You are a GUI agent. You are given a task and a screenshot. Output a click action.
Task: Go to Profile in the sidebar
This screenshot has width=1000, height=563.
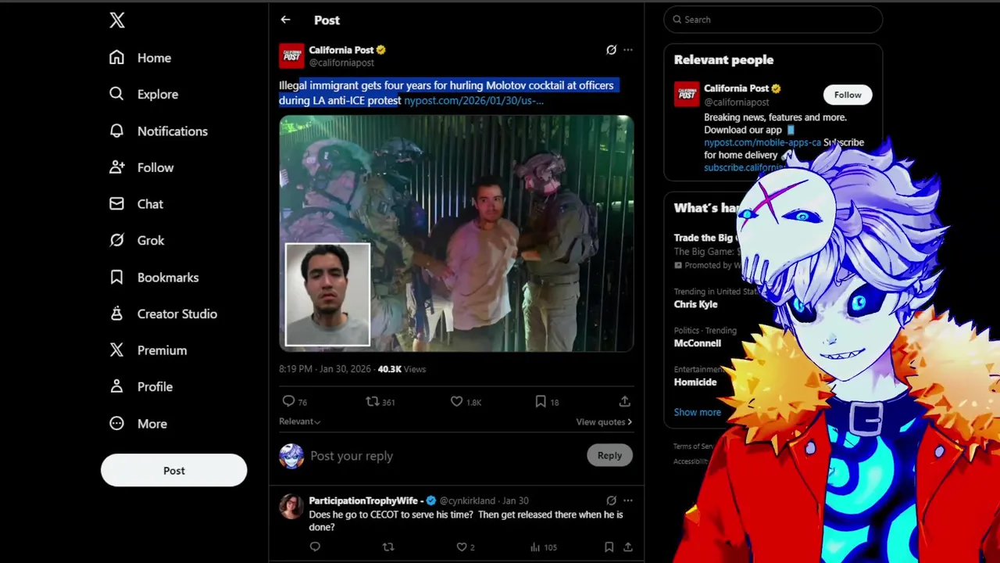141,387
